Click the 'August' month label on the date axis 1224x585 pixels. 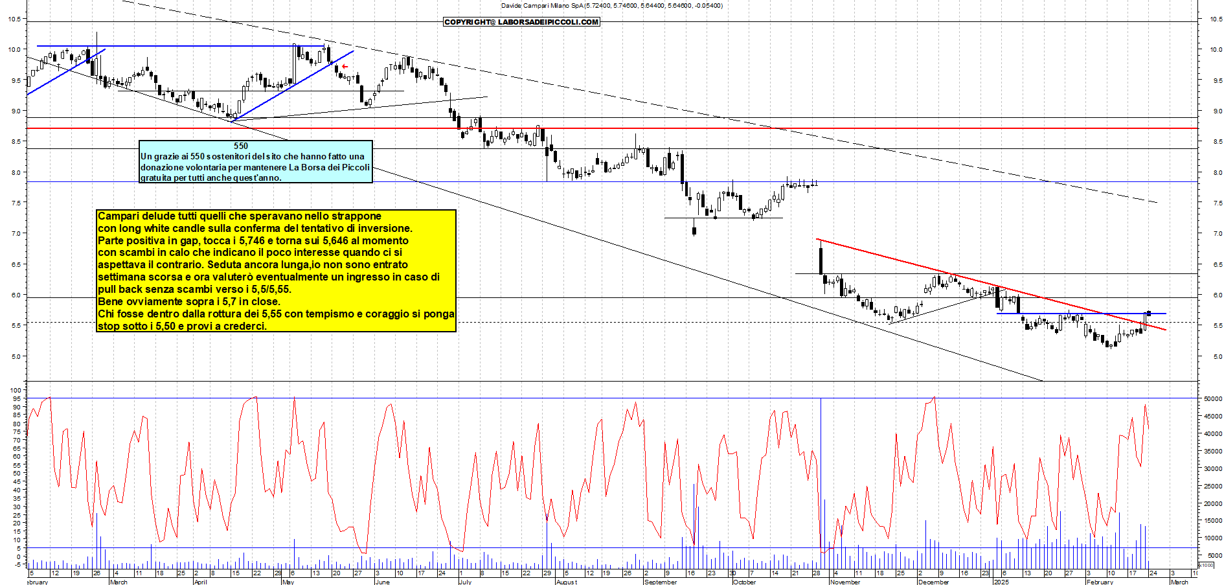tap(567, 582)
